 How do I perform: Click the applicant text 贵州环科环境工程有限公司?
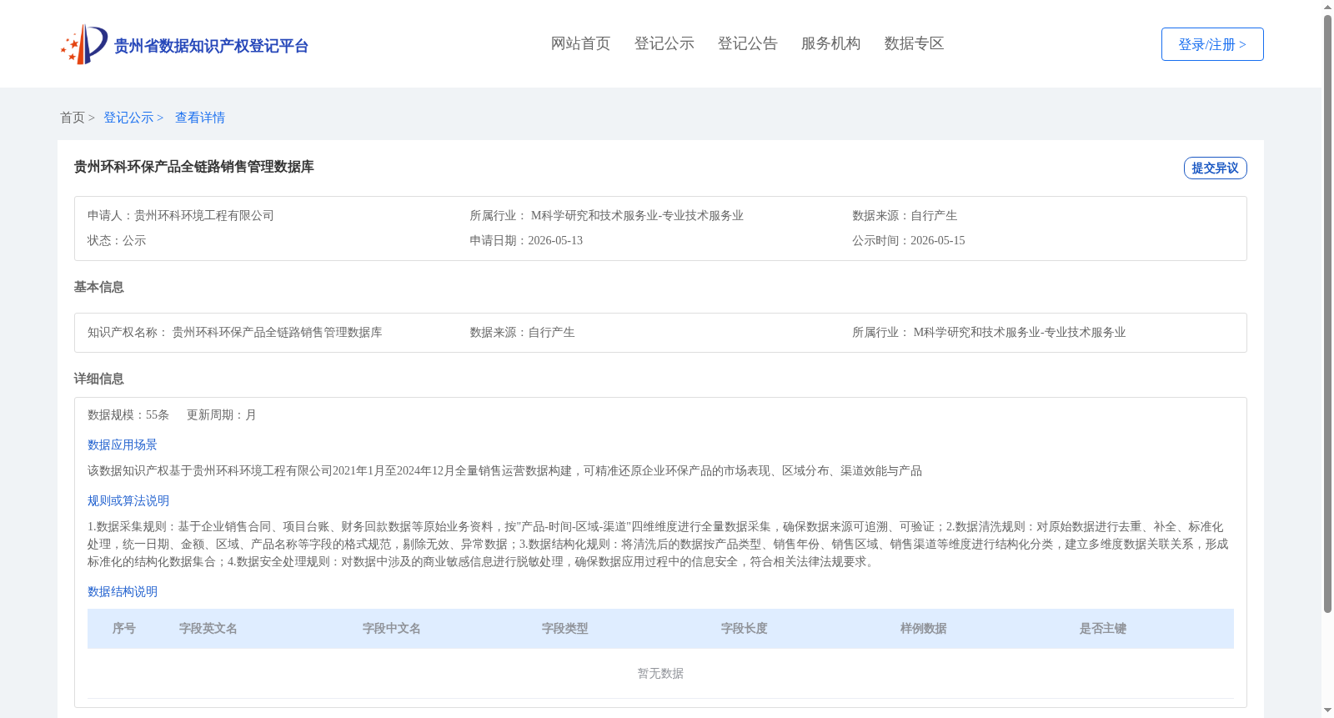click(x=204, y=215)
